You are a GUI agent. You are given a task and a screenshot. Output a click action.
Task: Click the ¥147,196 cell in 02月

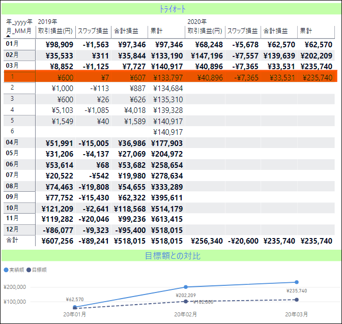click(x=207, y=56)
